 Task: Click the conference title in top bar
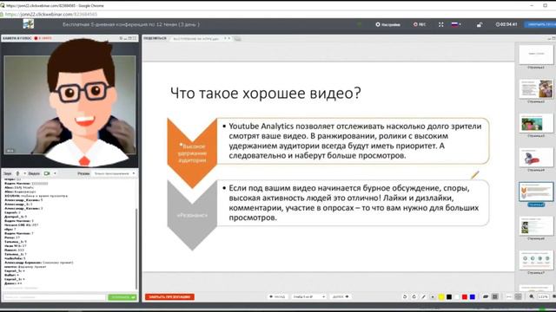click(131, 24)
